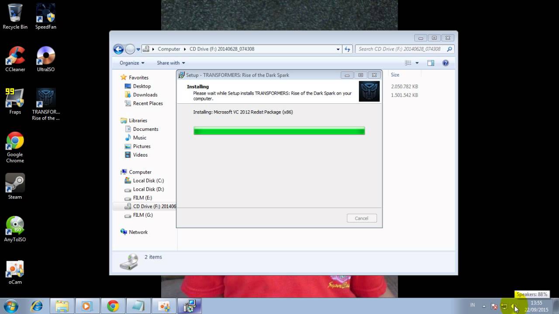
Task: Click the change view icon in Explorer
Action: click(x=408, y=63)
